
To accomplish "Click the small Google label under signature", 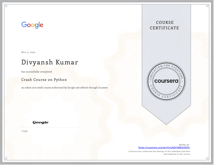I will coord(25,131).
